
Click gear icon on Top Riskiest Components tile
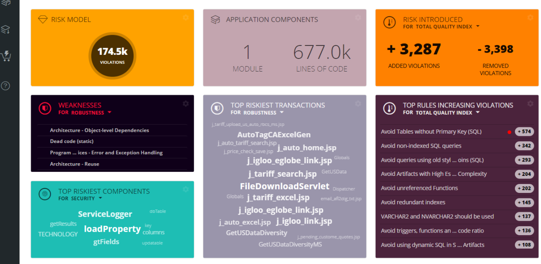coord(185,189)
